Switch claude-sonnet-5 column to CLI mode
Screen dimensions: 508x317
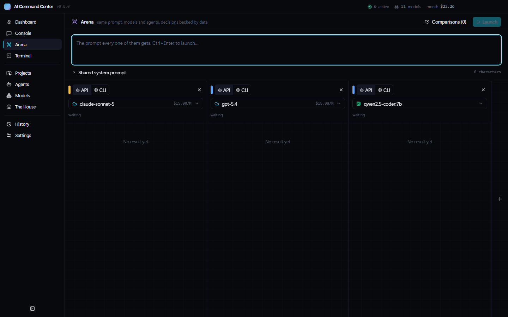[100, 90]
